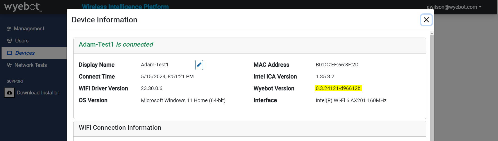
Task: Click the WiFi Connection Information section header
Action: point(120,128)
